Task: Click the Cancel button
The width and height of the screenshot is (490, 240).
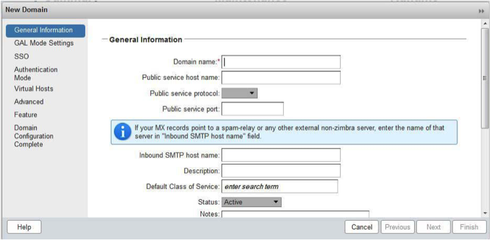Action: (x=362, y=227)
